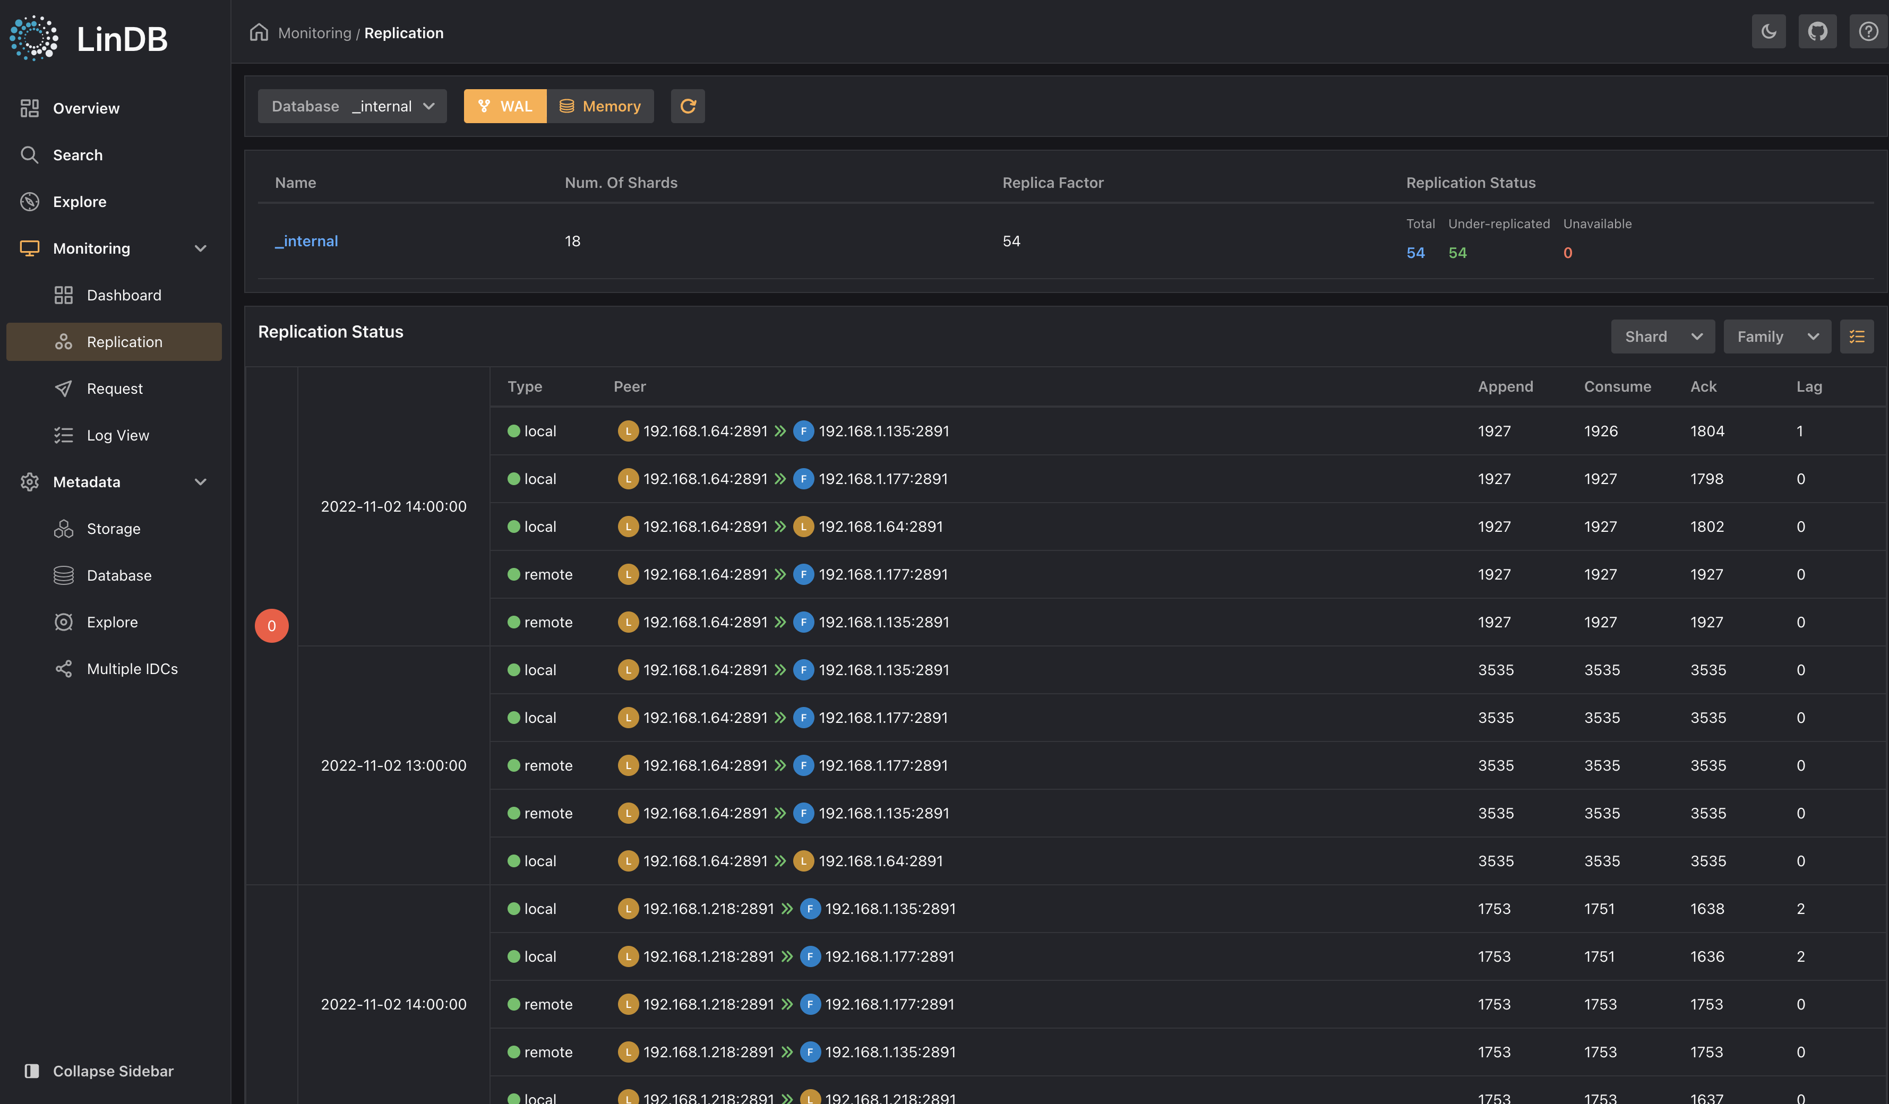
Task: Switch to Memory view
Action: pyautogui.click(x=600, y=106)
